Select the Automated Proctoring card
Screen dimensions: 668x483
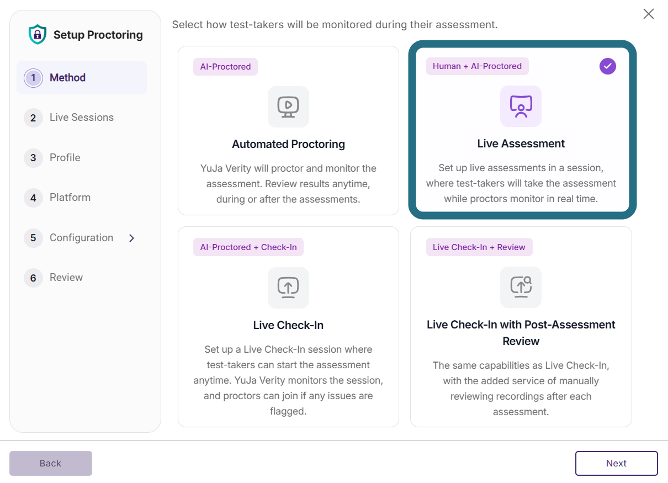[x=288, y=130]
